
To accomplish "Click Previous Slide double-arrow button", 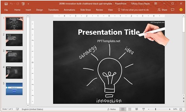I will tap(184, 98).
